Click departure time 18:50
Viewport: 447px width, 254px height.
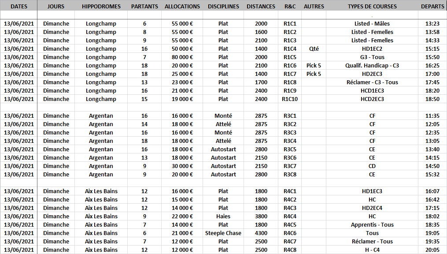click(x=432, y=99)
